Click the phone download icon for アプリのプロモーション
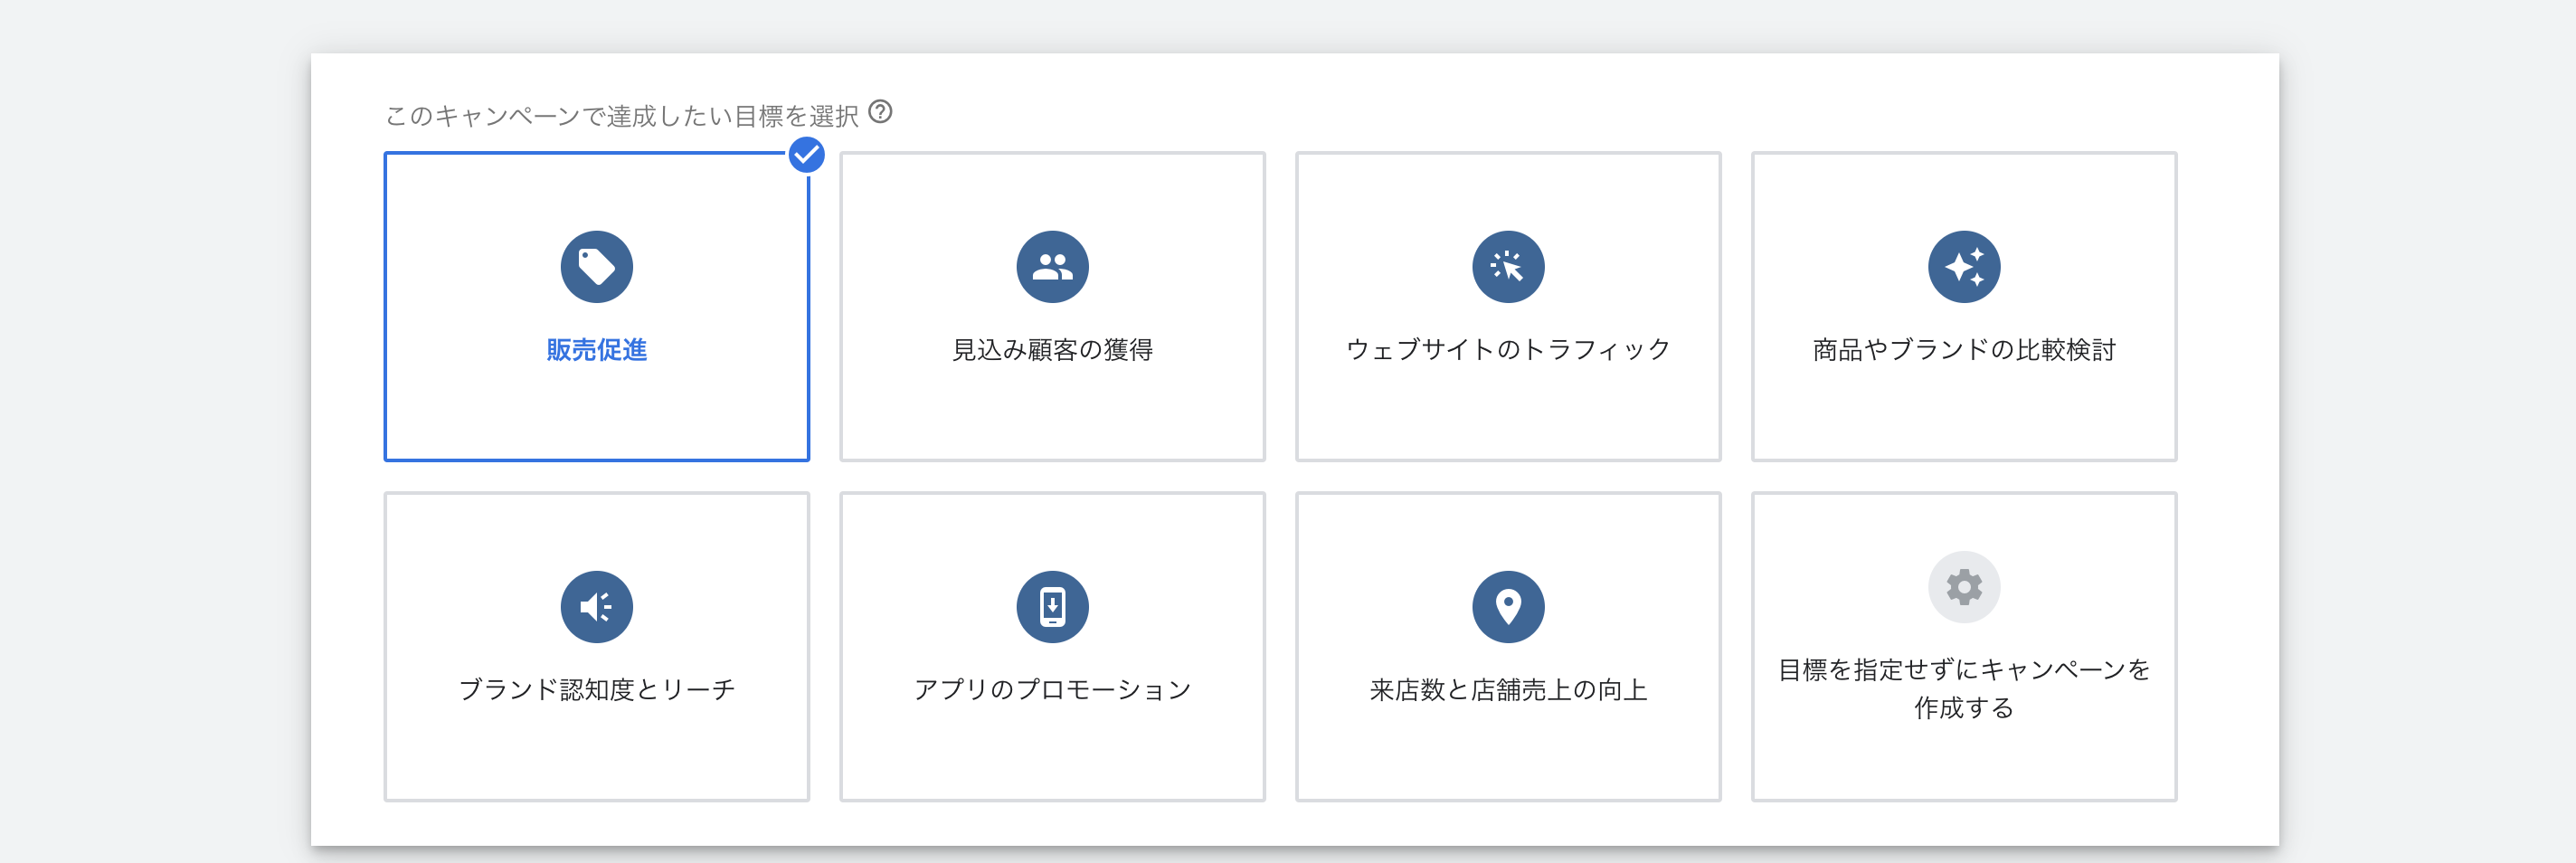This screenshot has height=863, width=2576. [1052, 606]
